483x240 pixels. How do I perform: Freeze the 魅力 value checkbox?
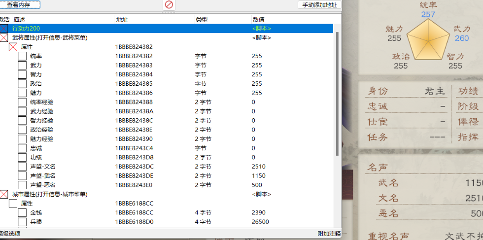pyautogui.click(x=22, y=93)
